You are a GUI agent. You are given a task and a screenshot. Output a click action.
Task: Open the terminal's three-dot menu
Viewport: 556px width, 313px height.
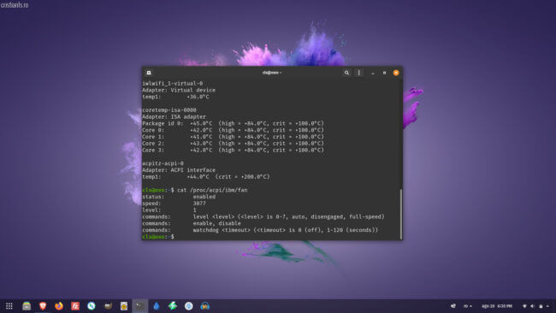359,73
